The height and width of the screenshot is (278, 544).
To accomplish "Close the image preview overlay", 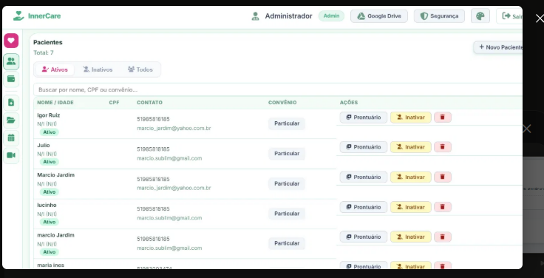I will click(540, 18).
